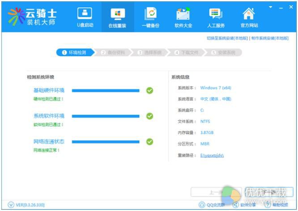Select step 5 安装系统
This screenshot has width=298, height=211.
(224, 52)
